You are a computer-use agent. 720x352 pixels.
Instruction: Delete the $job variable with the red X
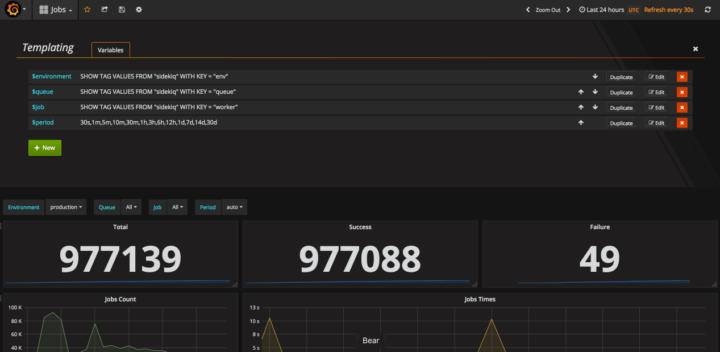tap(682, 107)
